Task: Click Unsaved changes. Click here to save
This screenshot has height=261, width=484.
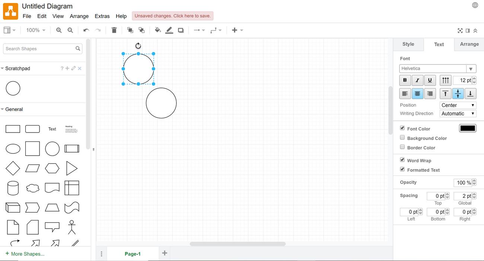Action: (172, 16)
